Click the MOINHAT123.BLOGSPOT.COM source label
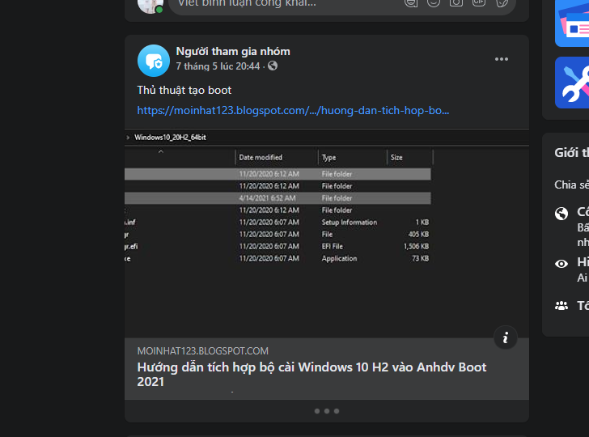The height and width of the screenshot is (437, 589). [203, 351]
